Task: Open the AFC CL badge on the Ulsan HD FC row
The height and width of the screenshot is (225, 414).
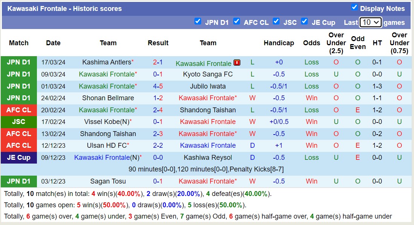Action: point(19,145)
